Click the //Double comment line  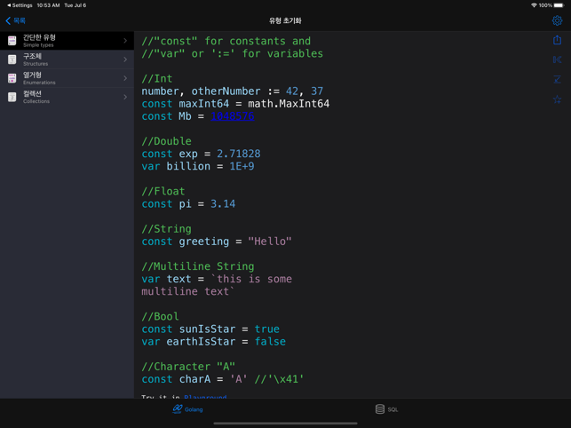click(x=166, y=141)
